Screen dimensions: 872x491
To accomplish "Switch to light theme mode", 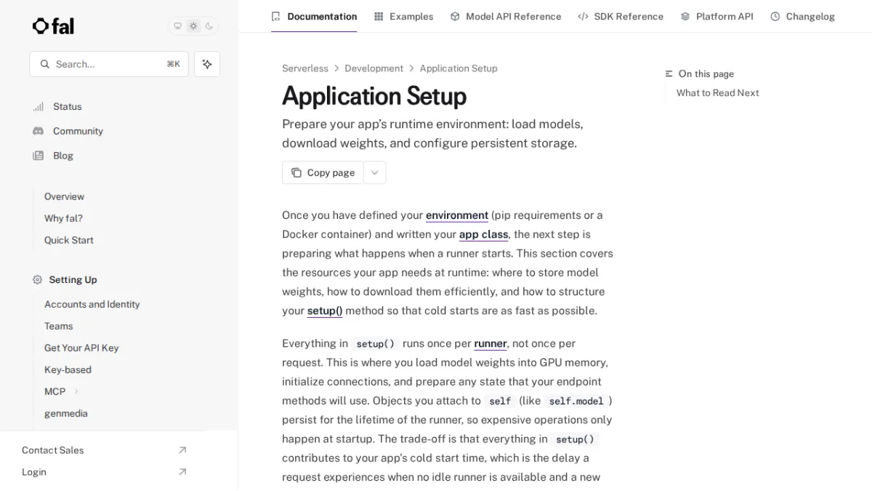I will (193, 26).
